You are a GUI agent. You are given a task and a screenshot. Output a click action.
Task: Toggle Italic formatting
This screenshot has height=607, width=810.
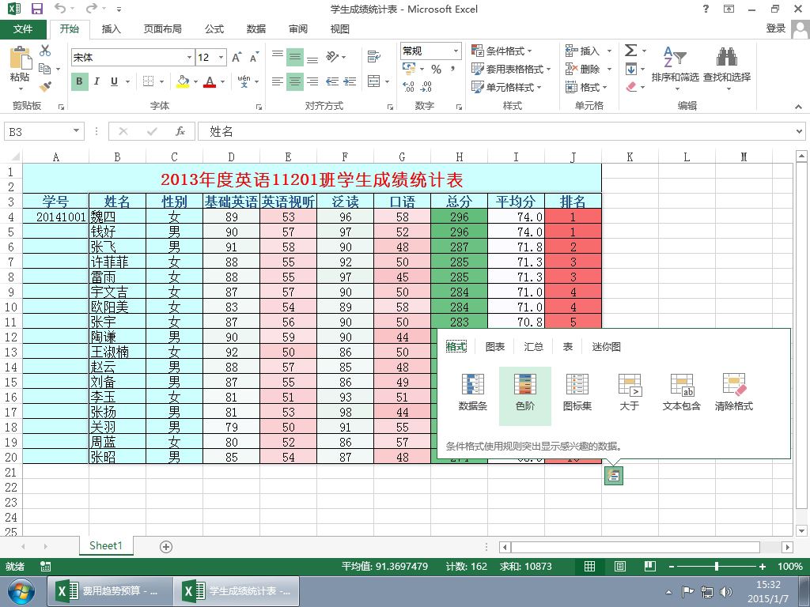(97, 81)
